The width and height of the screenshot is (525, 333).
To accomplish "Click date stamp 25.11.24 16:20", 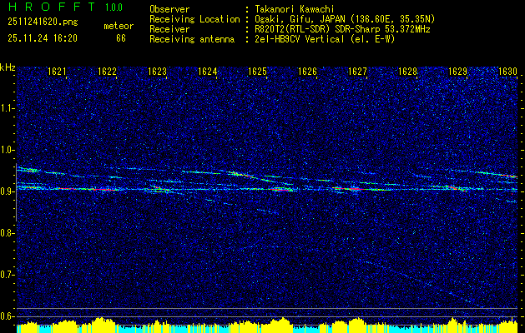I will click(43, 38).
